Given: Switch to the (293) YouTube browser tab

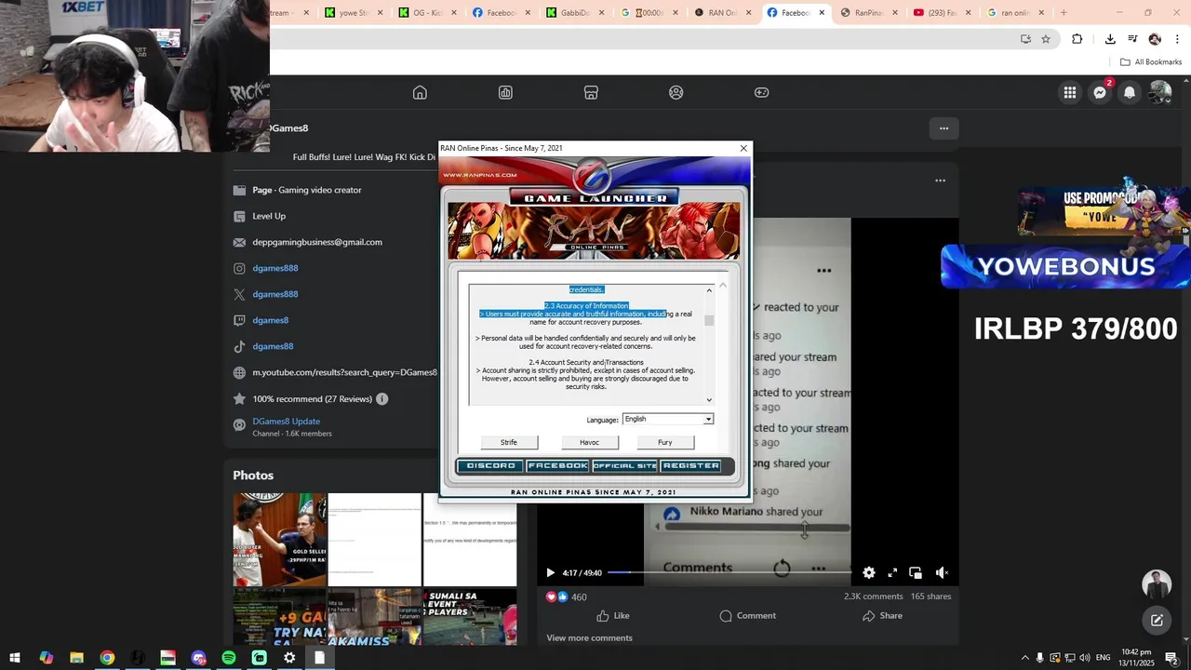Looking at the screenshot, I should tap(943, 13).
